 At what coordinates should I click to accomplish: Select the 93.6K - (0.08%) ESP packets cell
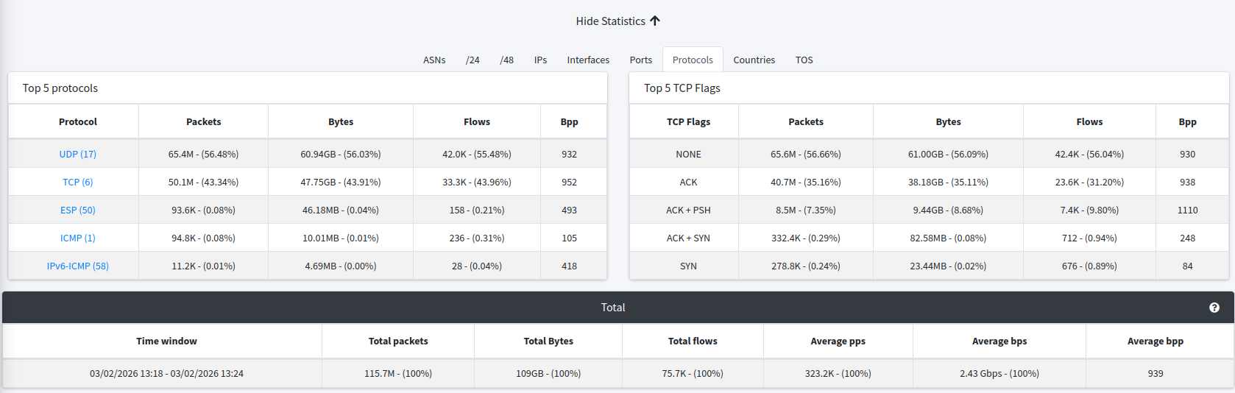[204, 210]
